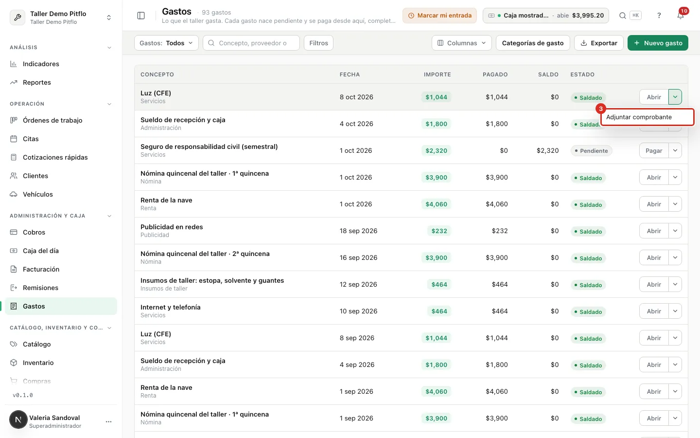
Task: Open Catálogo section
Action: (61, 344)
